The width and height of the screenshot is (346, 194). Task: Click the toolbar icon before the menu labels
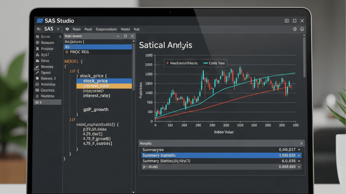[x=67, y=29]
